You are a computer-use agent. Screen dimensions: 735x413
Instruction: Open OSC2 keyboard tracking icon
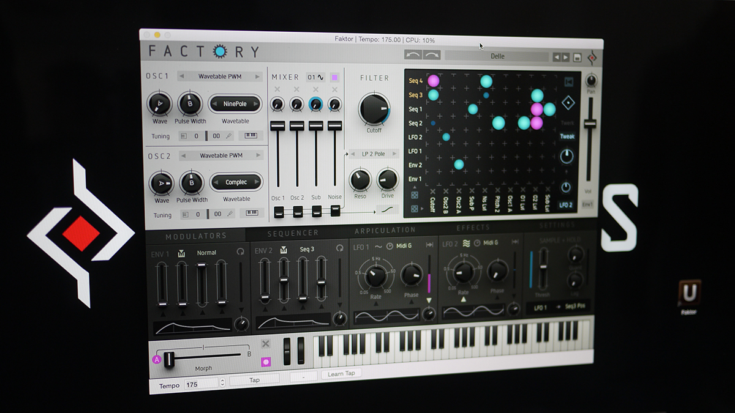click(x=252, y=214)
